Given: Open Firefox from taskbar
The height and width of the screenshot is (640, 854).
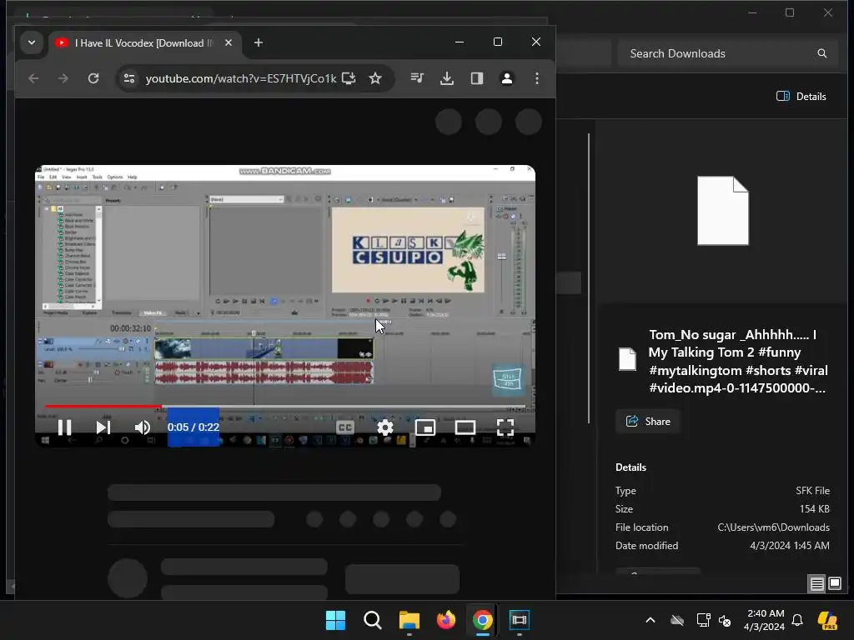Looking at the screenshot, I should 446,620.
